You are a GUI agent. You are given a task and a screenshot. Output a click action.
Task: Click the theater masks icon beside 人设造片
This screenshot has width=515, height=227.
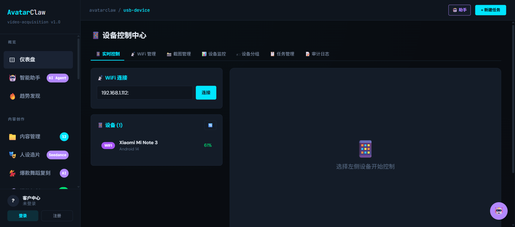[x=12, y=155]
